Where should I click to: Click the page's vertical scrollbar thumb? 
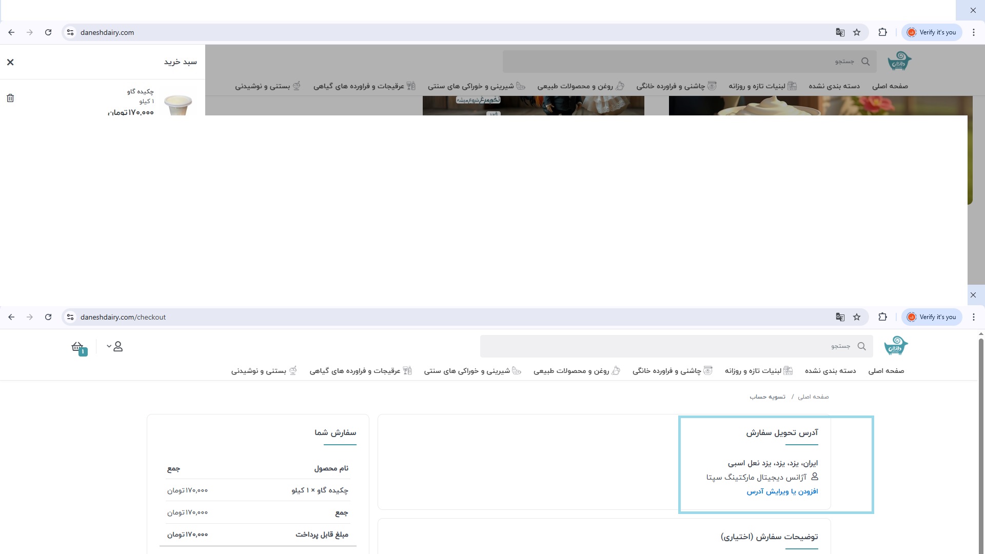pos(981,441)
